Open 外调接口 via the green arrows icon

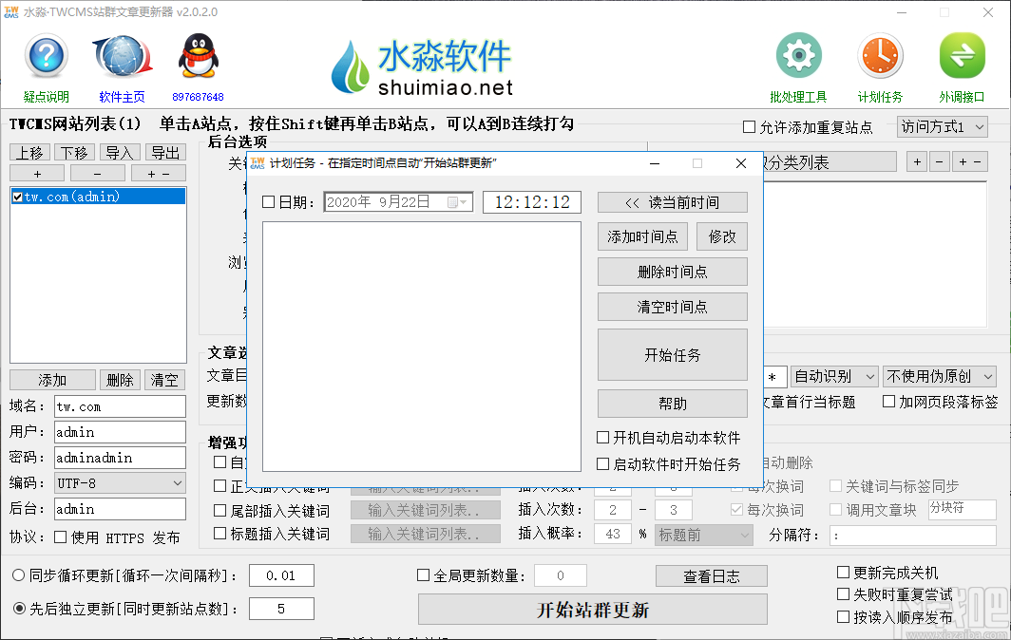click(962, 55)
